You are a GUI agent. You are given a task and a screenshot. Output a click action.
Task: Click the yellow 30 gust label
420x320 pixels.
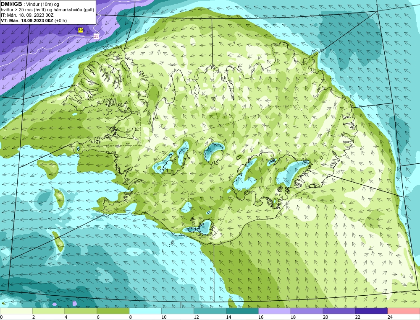pyautogui.click(x=81, y=30)
